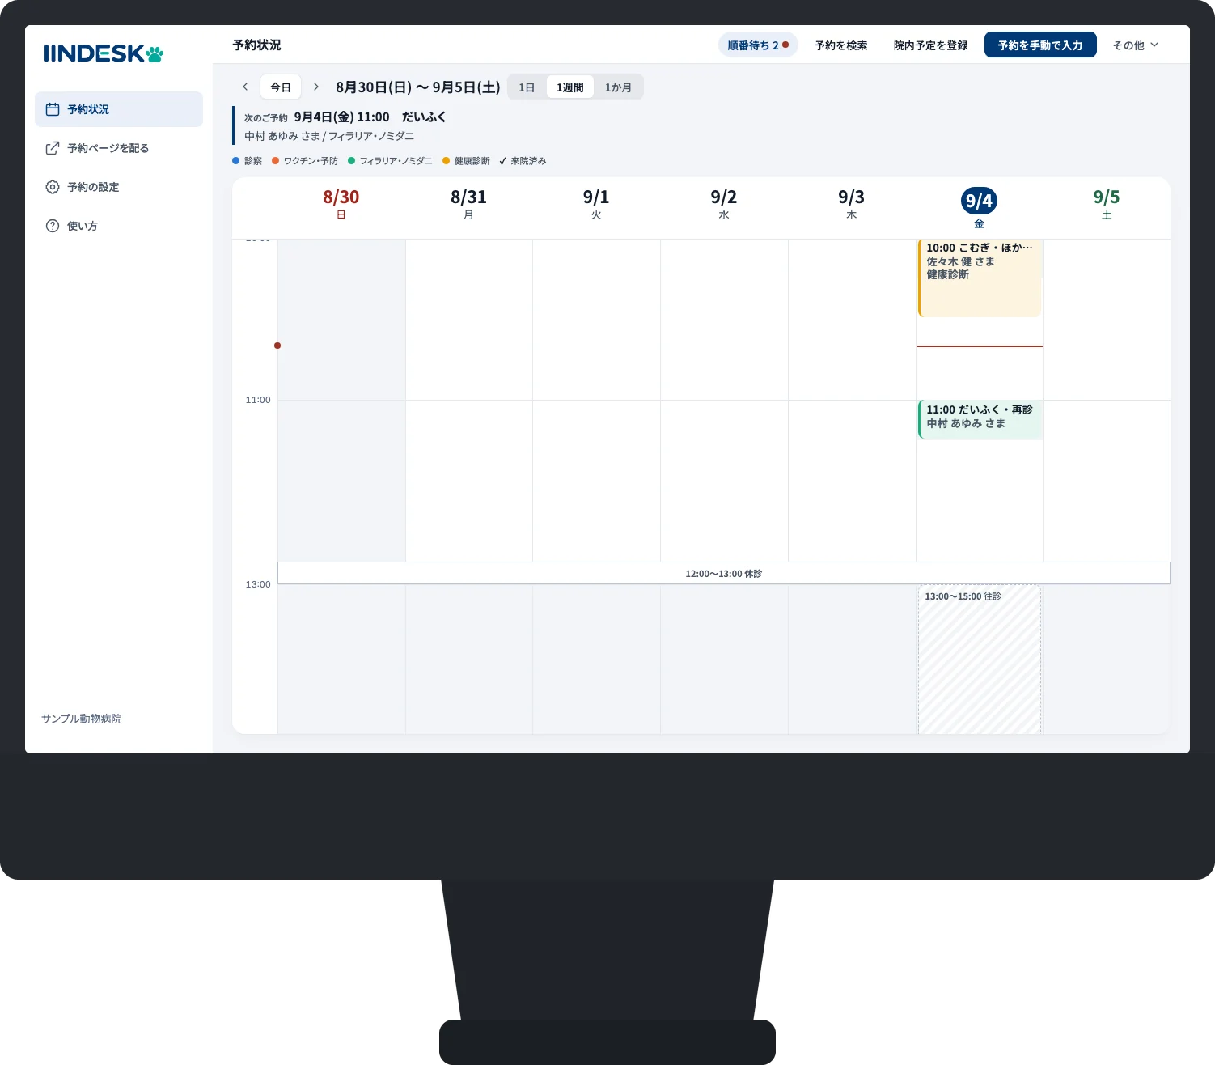Open the その他 dropdown menu
Viewport: 1215px width, 1065px height.
point(1136,45)
